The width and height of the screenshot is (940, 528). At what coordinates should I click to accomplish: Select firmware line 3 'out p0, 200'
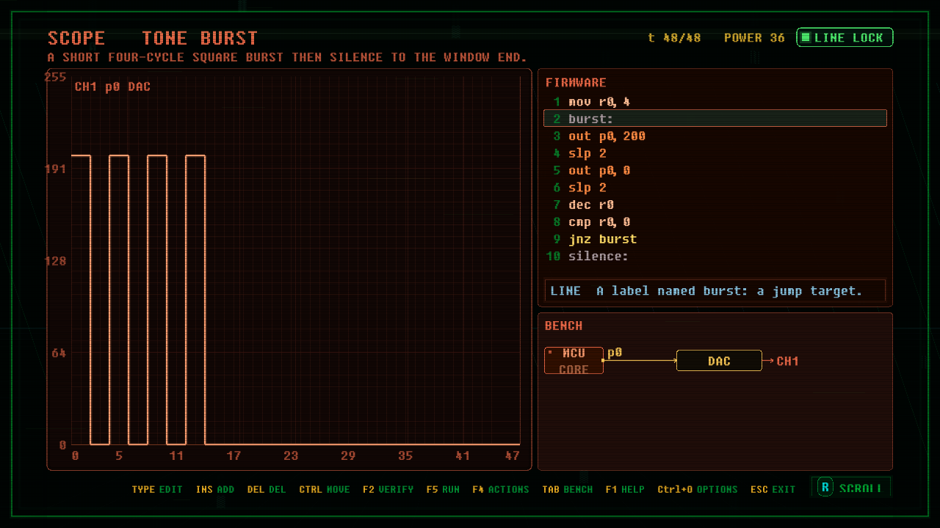(x=715, y=136)
